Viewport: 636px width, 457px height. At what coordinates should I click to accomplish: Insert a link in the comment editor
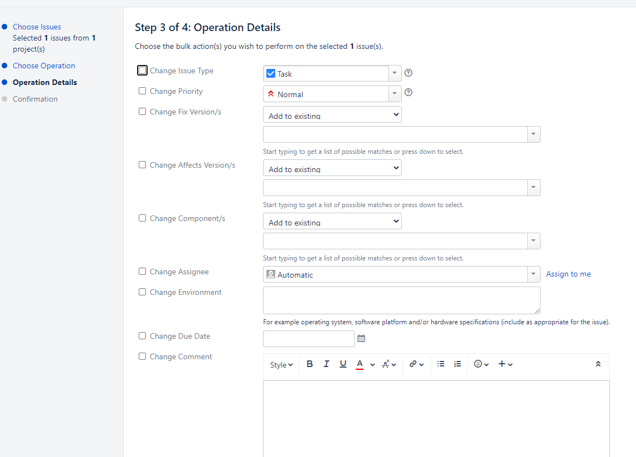(413, 364)
